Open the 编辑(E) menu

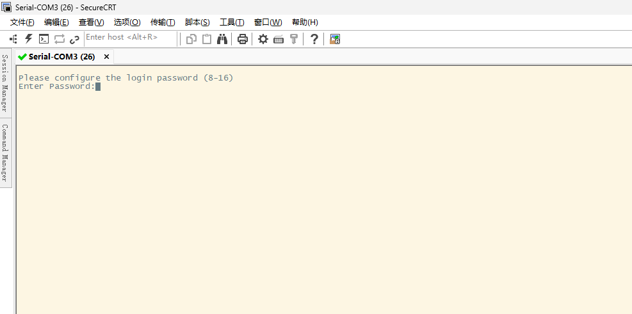56,22
